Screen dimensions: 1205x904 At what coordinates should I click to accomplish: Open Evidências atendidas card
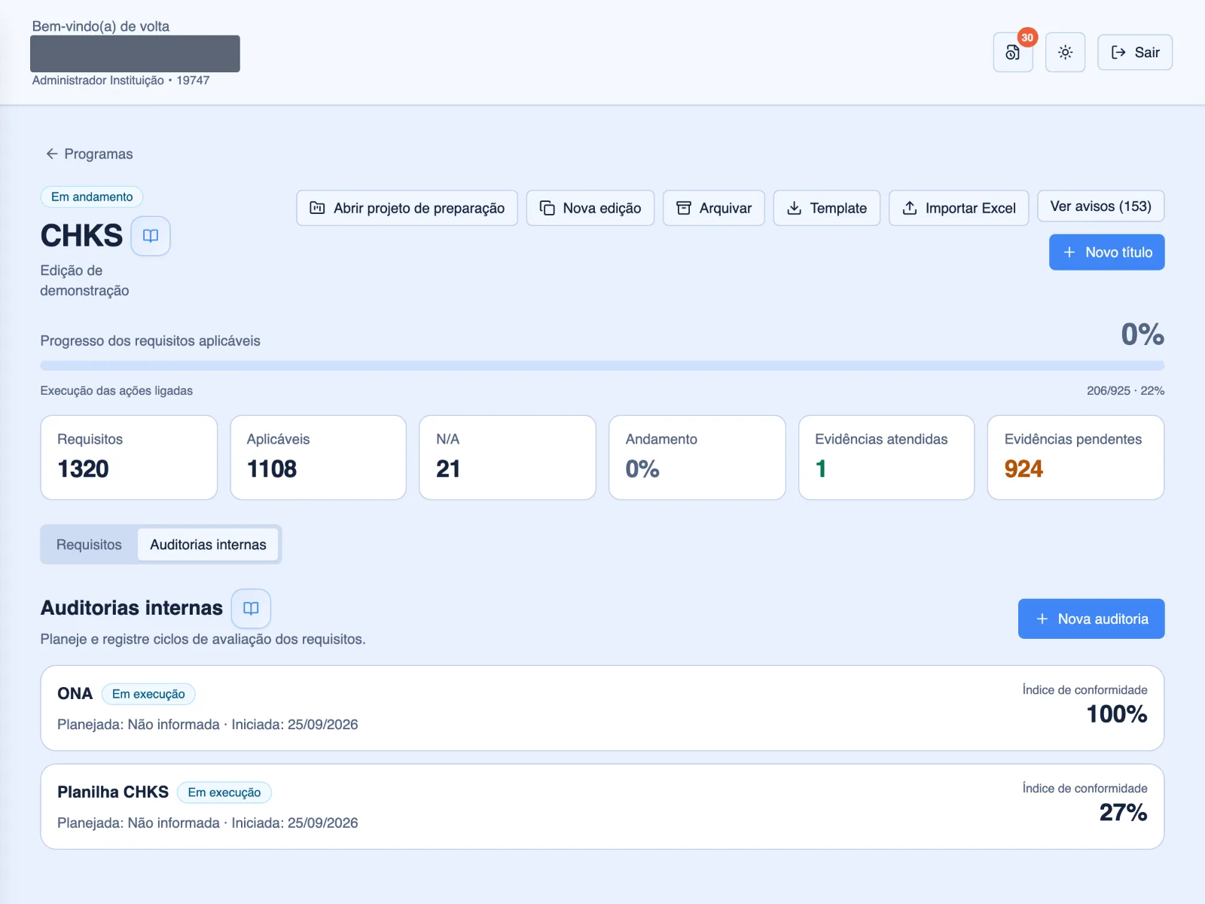886,457
